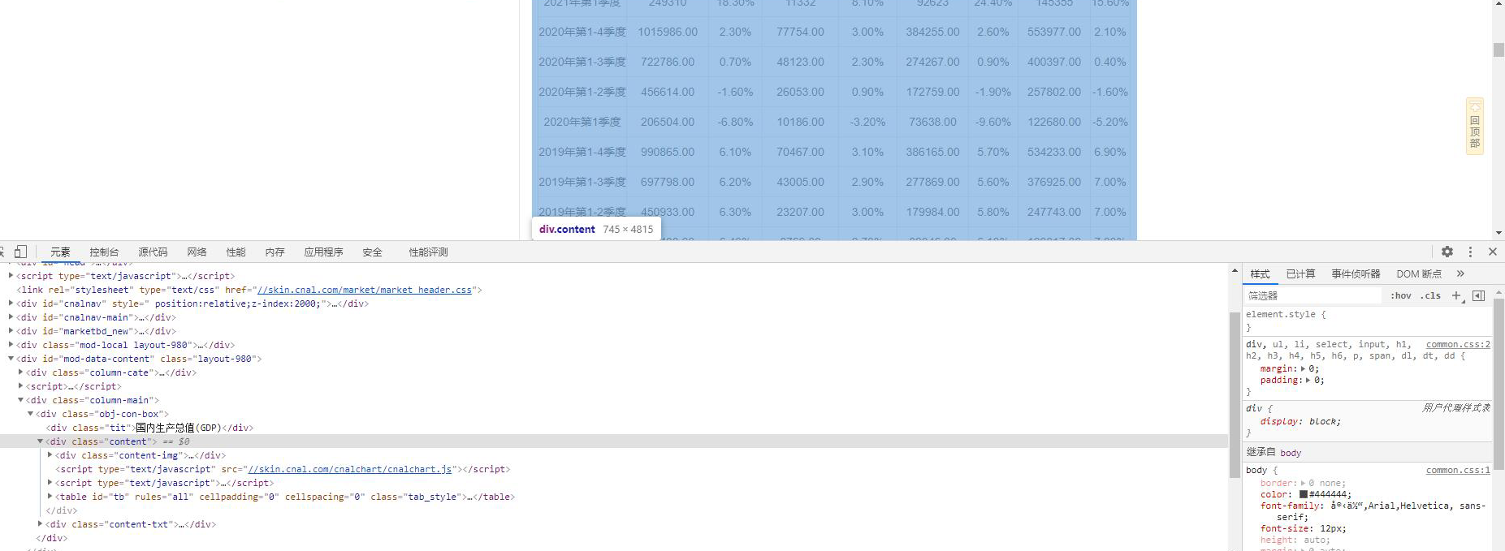Expand the margin shorthand property
The height and width of the screenshot is (551, 1505).
coord(1304,368)
